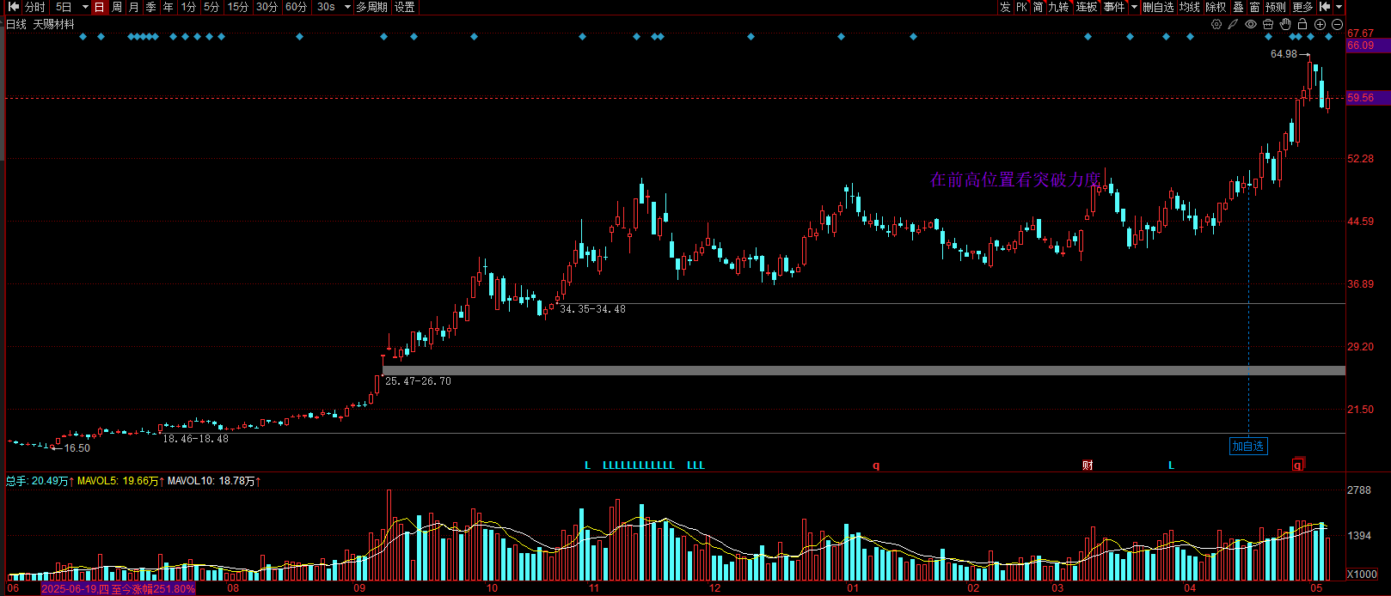
Task: Click the PK compare button
Action: [x=1022, y=7]
